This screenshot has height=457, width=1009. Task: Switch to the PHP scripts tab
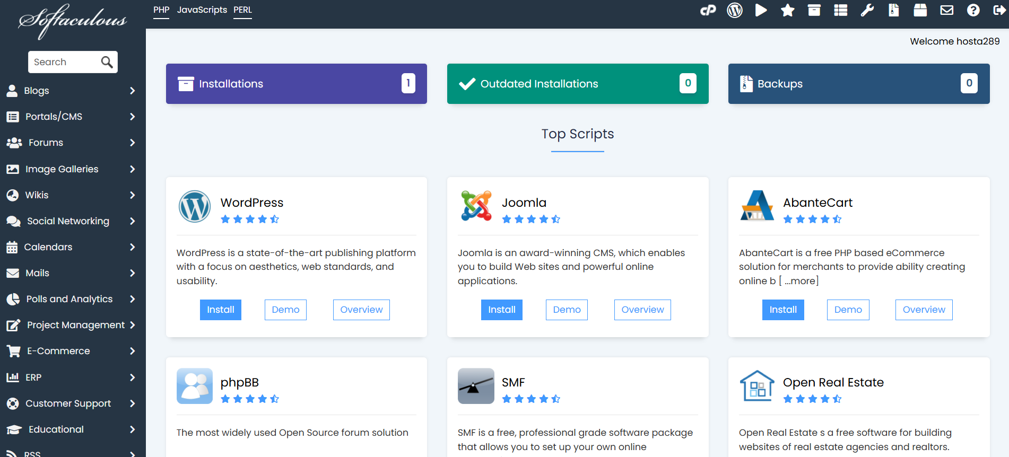161,10
